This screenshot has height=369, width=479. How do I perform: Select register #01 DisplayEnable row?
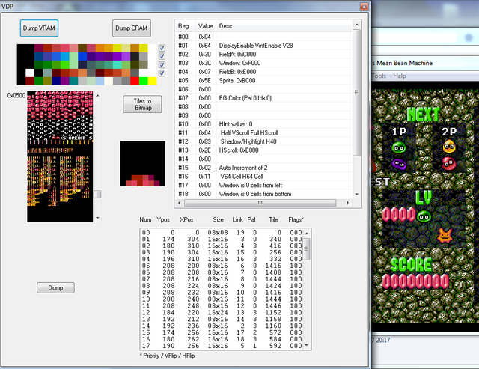pos(264,46)
